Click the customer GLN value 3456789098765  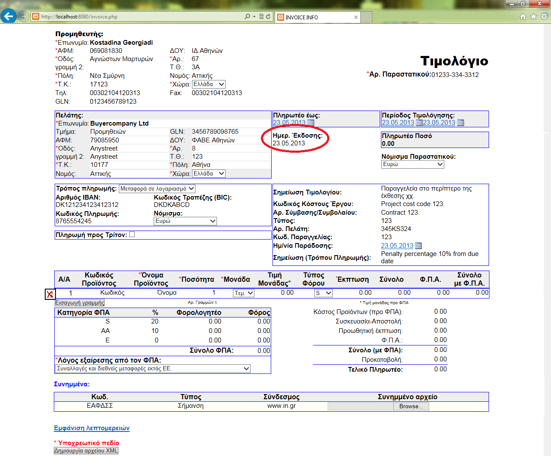tap(215, 132)
